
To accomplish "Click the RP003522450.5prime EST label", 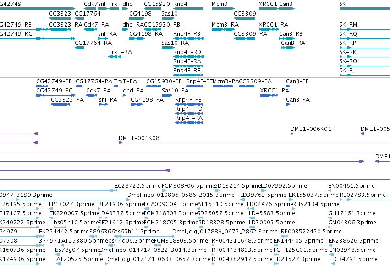I will tap(311, 232).
